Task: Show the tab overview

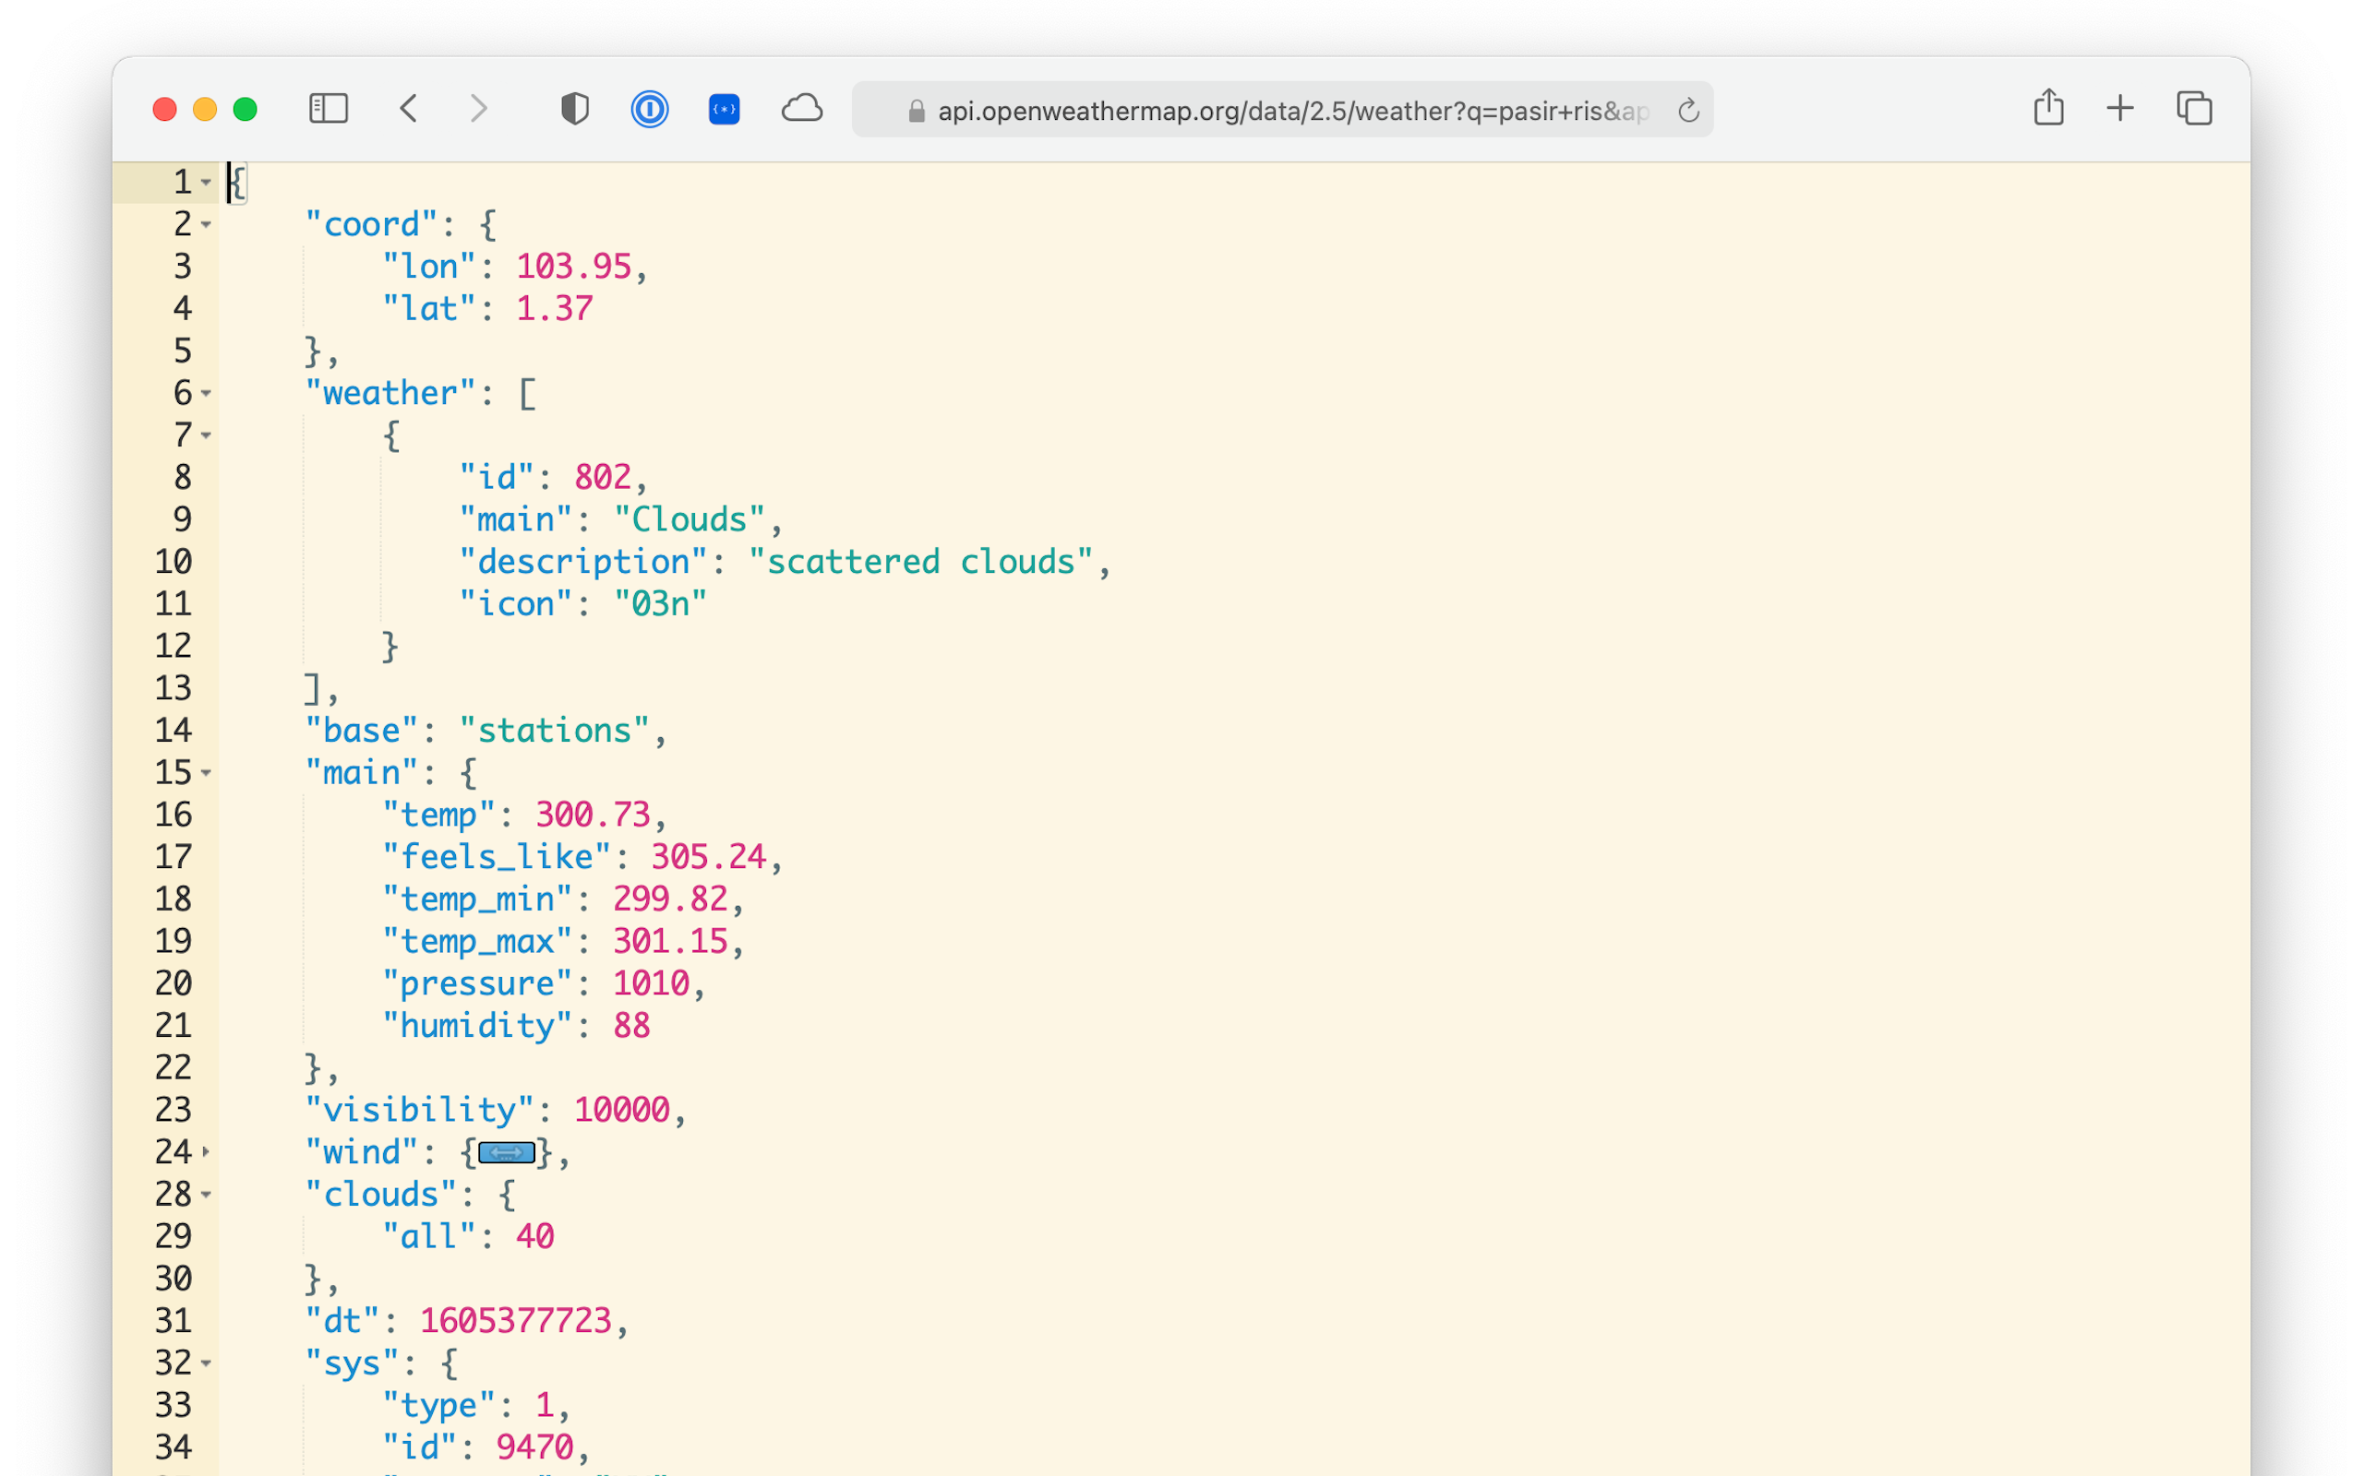Action: [2194, 108]
